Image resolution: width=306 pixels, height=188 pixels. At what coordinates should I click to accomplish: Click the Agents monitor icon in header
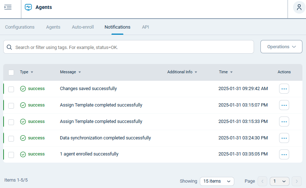[x=28, y=7]
